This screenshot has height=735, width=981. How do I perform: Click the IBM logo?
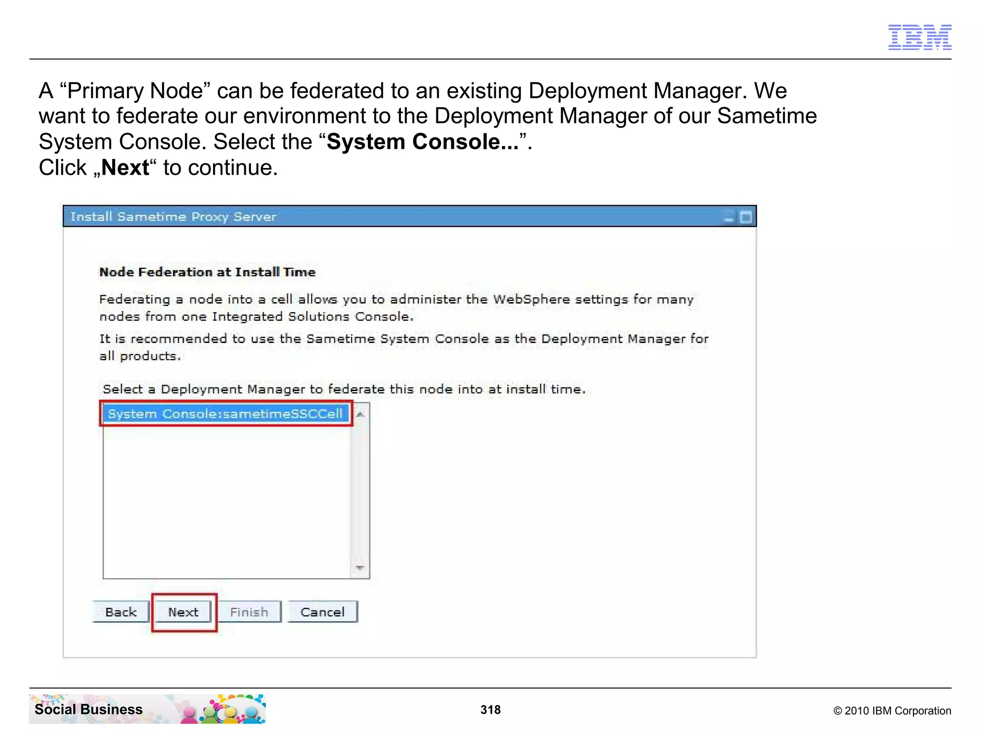click(x=920, y=37)
